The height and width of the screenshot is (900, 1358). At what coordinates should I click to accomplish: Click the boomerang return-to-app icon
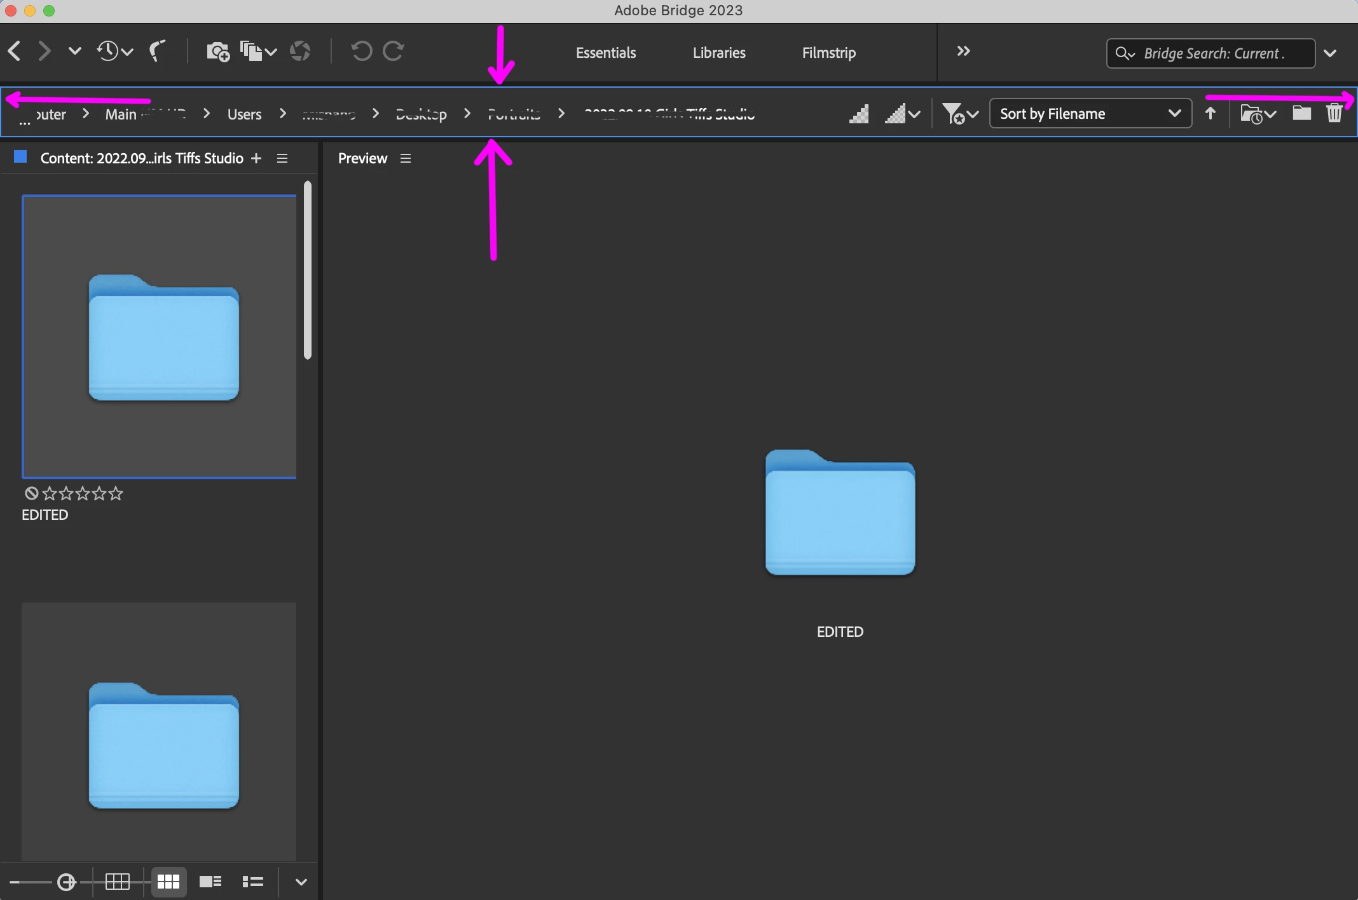pyautogui.click(x=157, y=51)
